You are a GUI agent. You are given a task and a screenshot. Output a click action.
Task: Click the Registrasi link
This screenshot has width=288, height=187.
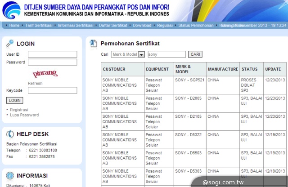tap(19, 110)
